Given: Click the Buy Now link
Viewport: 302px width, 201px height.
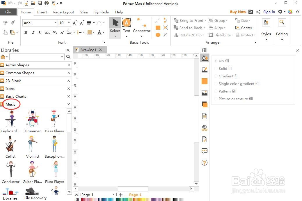Looking at the screenshot, I should click(238, 12).
